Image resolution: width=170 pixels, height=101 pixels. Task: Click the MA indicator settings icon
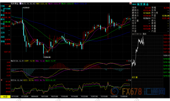tap(20, 3)
